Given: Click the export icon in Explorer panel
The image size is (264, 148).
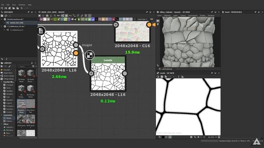Looking at the screenshot, I should 6,16.
